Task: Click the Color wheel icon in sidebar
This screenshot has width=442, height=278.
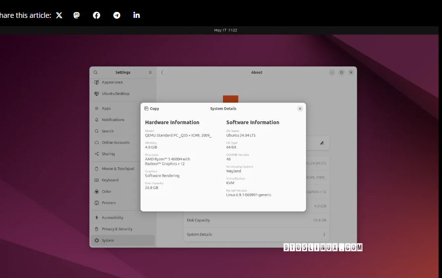Action: coord(97,191)
